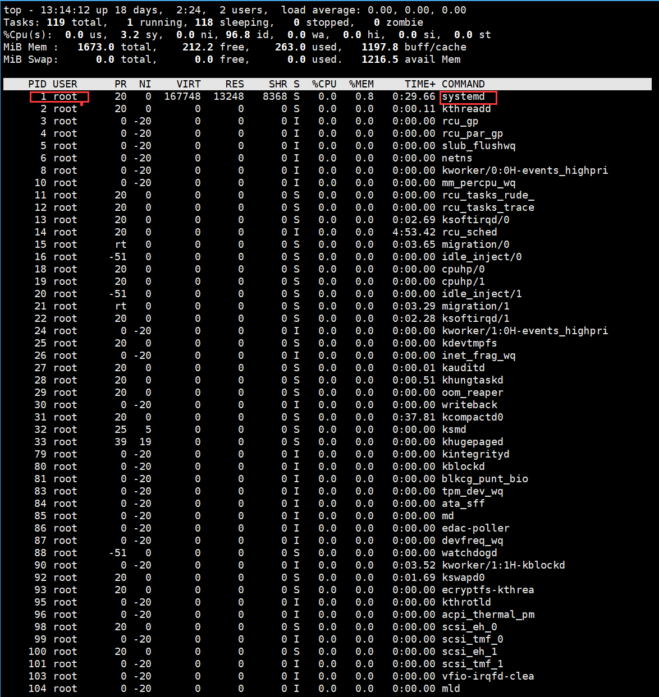Click the vfio-irqfd-clea process name
Viewport: 659px width, 697px height.
pyautogui.click(x=488, y=676)
